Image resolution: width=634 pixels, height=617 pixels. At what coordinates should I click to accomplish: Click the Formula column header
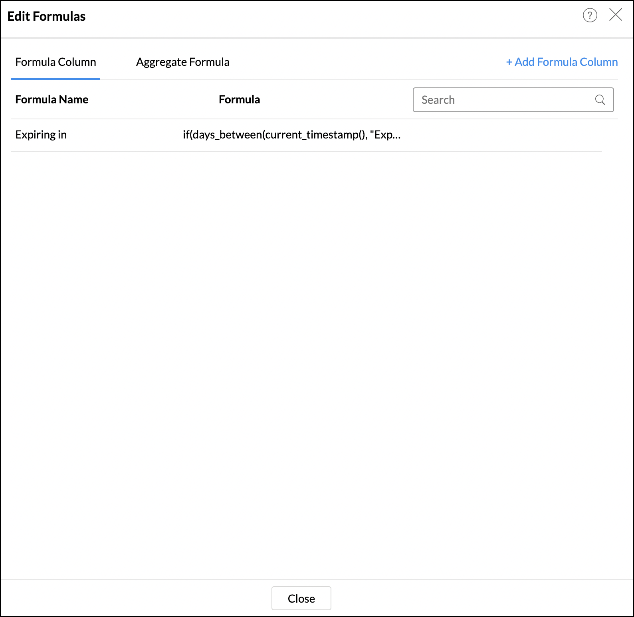click(239, 100)
